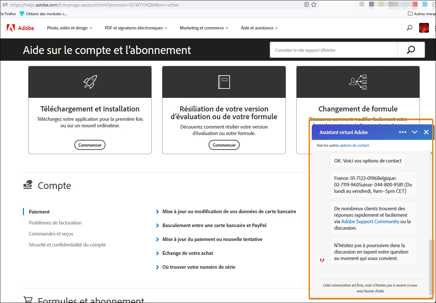Open the Adobe Support Community link
Viewport: 436px width, 303px height.
(x=370, y=222)
